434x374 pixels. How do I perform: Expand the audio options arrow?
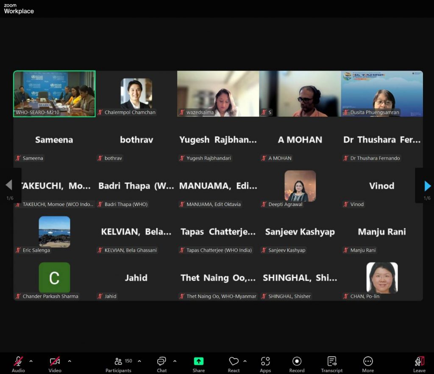tap(31, 361)
